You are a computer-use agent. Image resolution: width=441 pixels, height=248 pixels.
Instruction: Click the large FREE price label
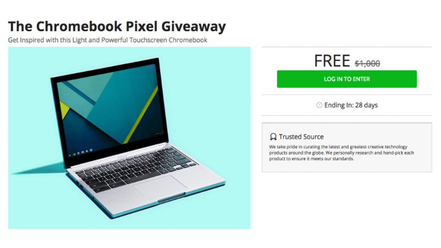coord(332,61)
